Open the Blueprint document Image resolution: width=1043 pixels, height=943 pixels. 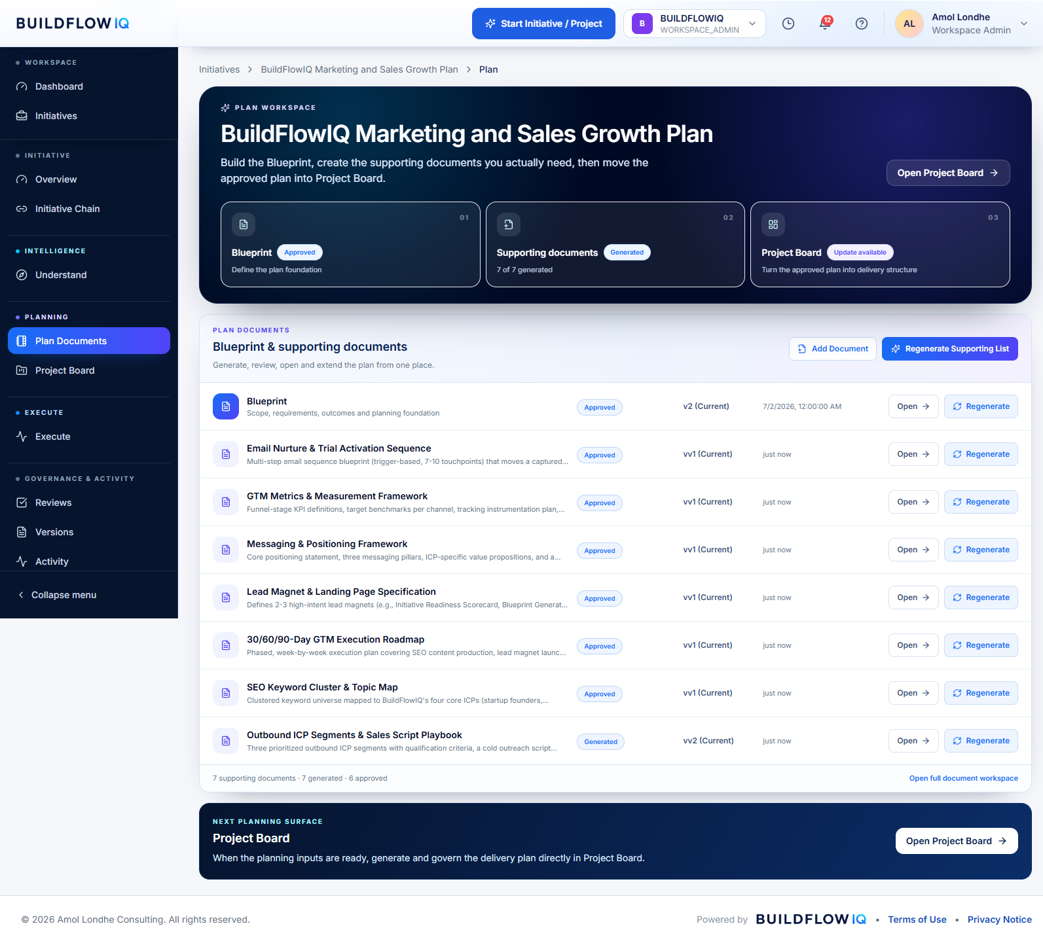tap(913, 406)
